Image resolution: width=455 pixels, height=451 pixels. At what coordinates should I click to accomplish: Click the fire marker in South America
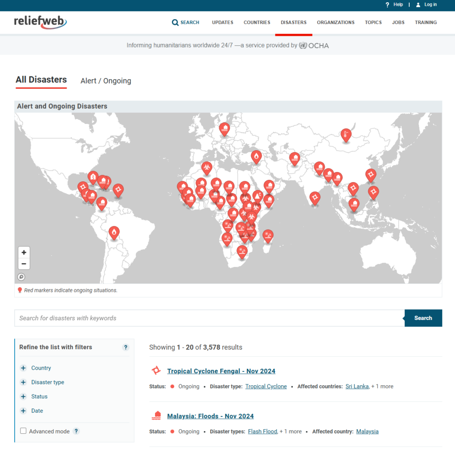pos(114,233)
